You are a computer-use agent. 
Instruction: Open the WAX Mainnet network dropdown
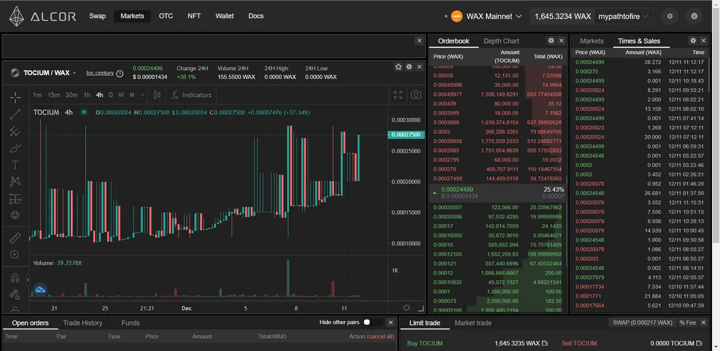pos(487,16)
